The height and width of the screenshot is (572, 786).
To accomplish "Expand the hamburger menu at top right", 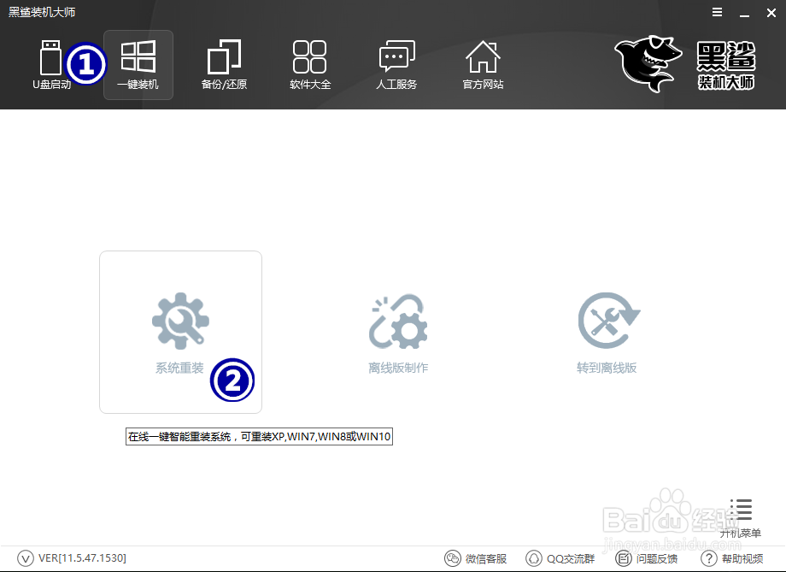I will [x=716, y=12].
